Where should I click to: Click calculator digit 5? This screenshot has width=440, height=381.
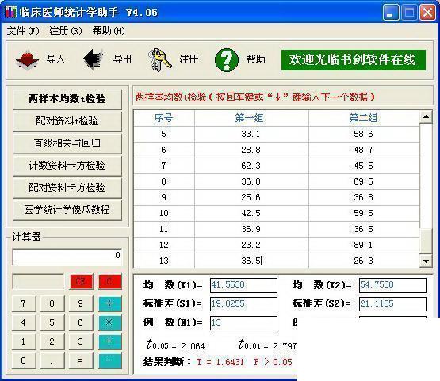52,322
